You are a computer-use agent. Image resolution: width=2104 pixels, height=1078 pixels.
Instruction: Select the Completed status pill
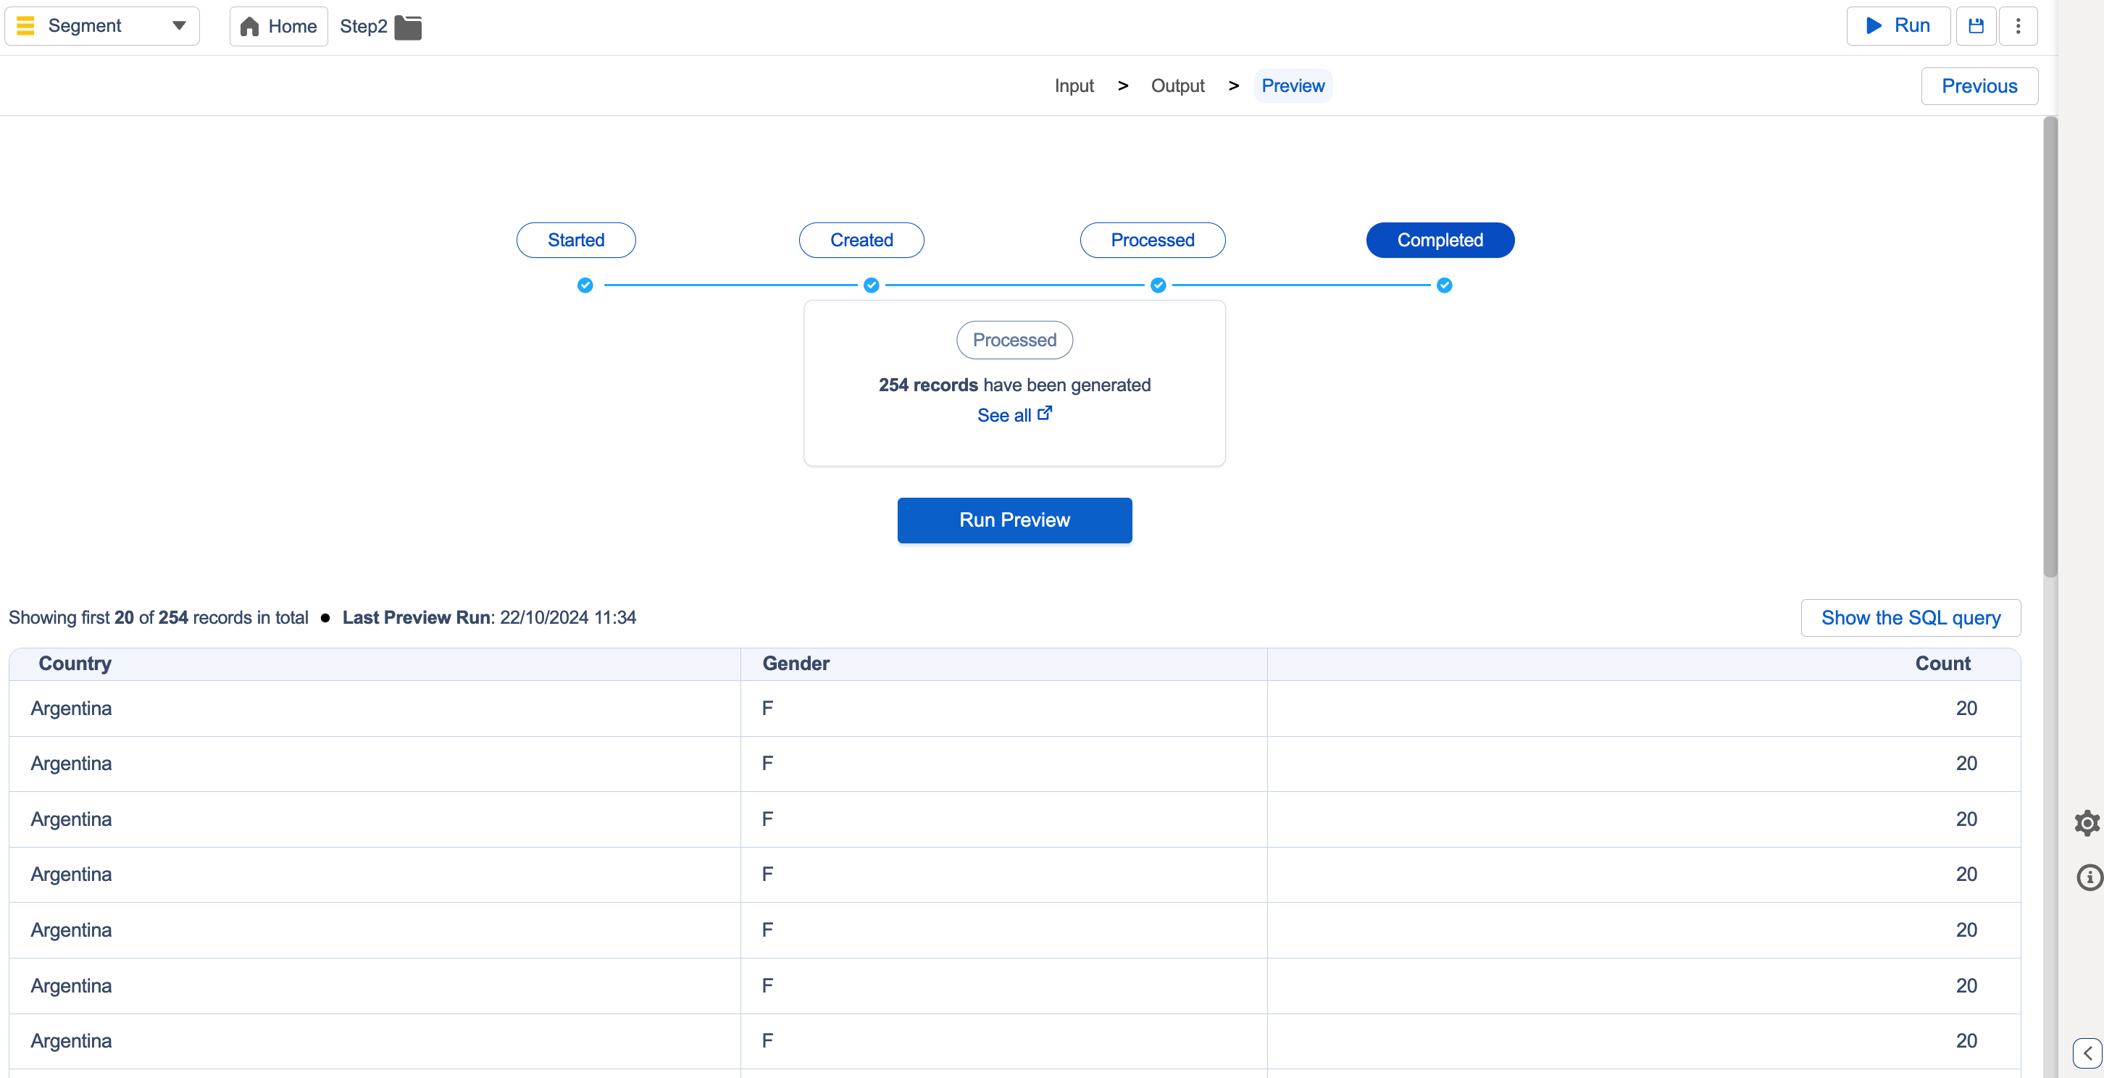(1440, 240)
